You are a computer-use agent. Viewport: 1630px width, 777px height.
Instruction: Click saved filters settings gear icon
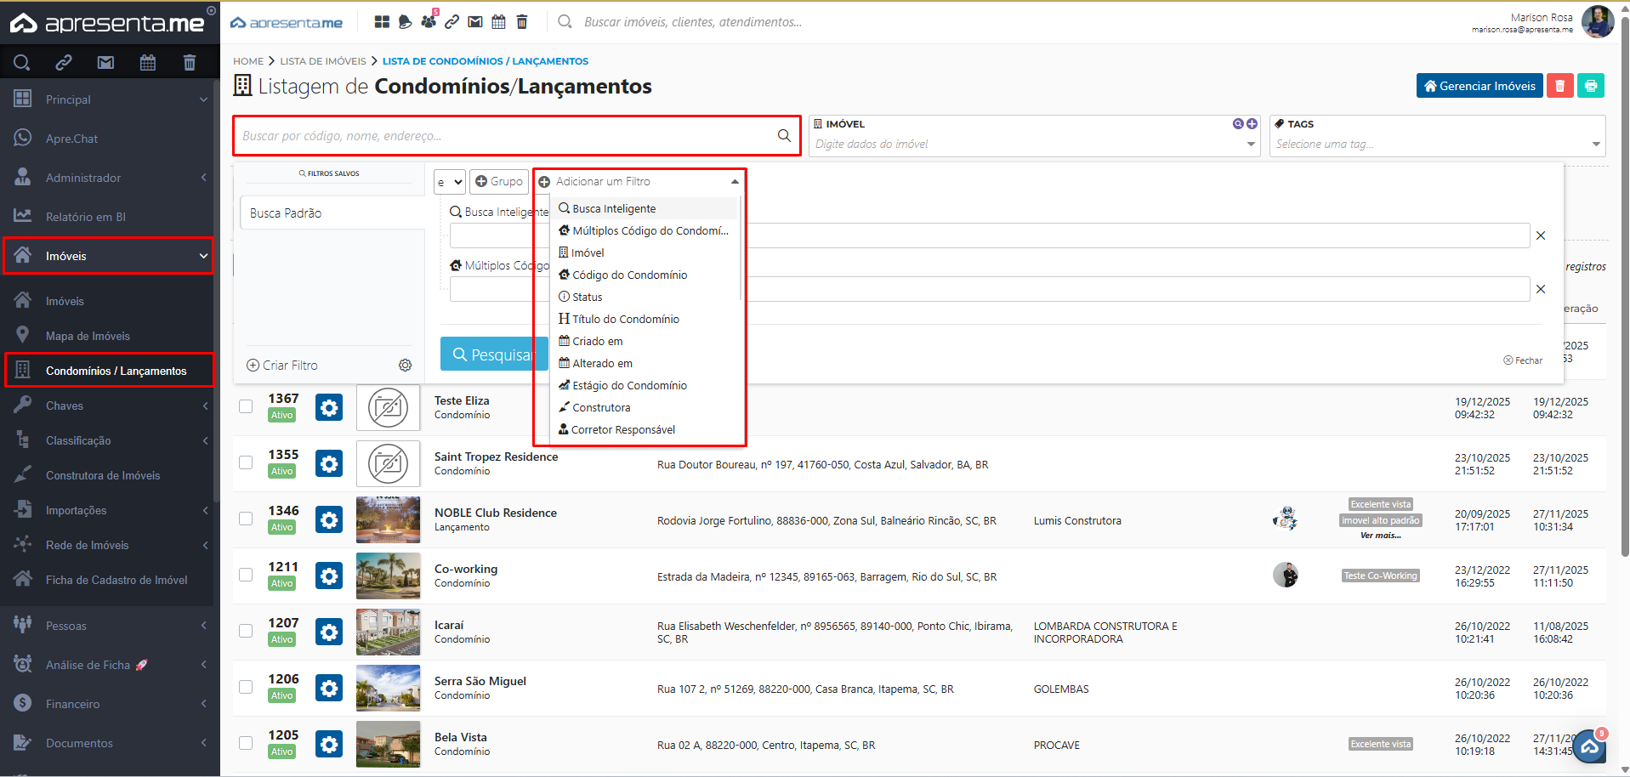pyautogui.click(x=406, y=366)
